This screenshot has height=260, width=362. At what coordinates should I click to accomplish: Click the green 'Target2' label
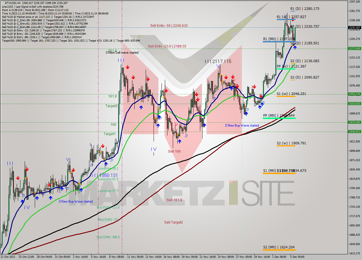click(x=111, y=106)
